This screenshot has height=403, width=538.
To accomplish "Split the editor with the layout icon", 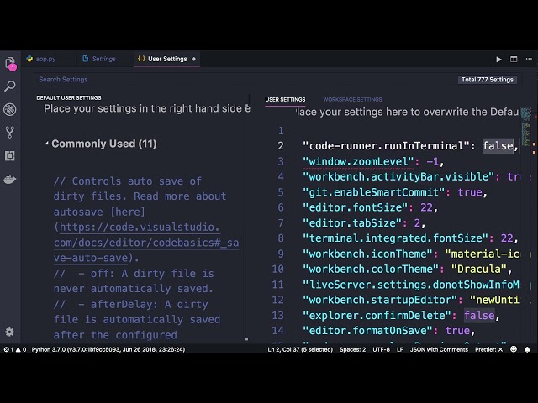I will [514, 60].
